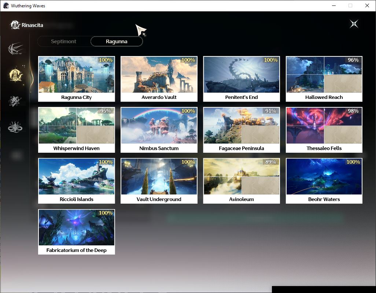Click the 95% progress on Whisperwind Haven
The height and width of the screenshot is (293, 376).
[106, 111]
